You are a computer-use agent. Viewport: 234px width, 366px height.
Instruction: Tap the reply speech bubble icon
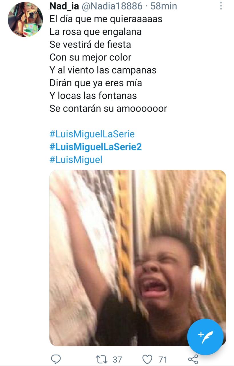(56, 359)
